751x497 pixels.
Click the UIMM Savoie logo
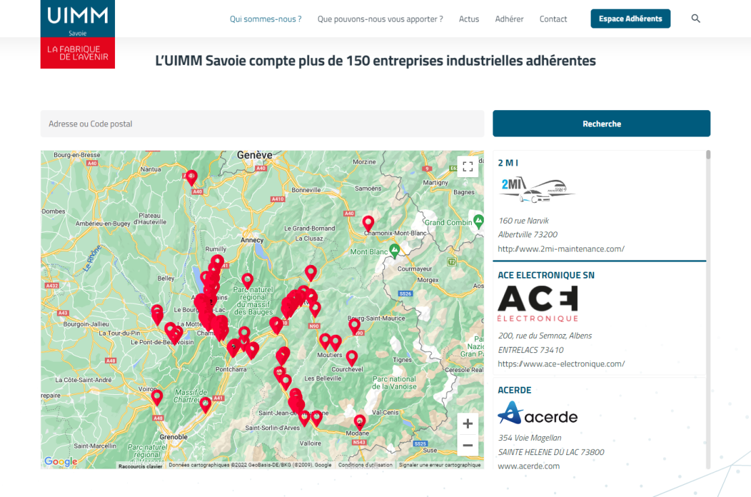coord(78,34)
